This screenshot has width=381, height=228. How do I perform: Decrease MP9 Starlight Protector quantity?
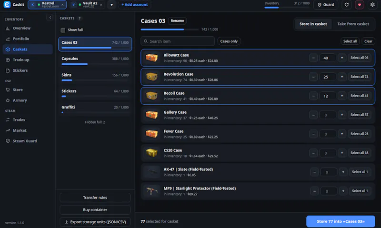pos(314,191)
